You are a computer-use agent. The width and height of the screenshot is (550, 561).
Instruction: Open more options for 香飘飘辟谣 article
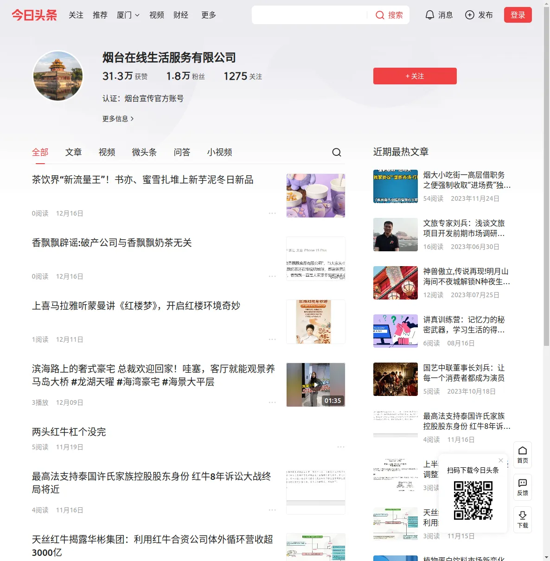click(x=272, y=276)
